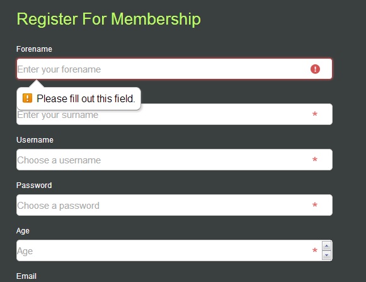Increase Age with the up arrow
The image size is (366, 282).
click(326, 246)
